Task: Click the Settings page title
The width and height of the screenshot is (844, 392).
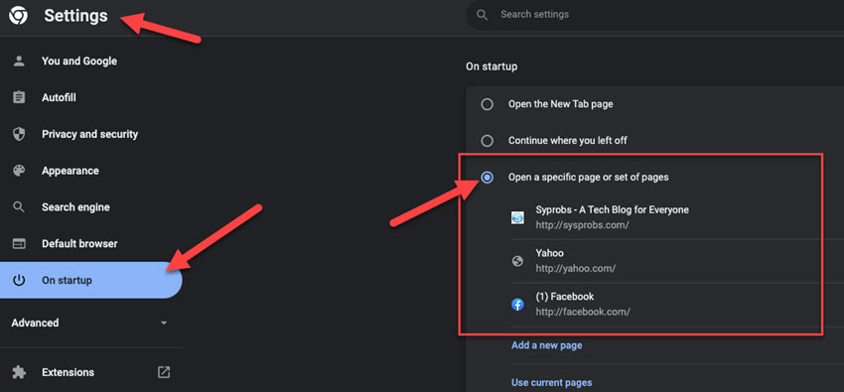Action: pyautogui.click(x=75, y=16)
